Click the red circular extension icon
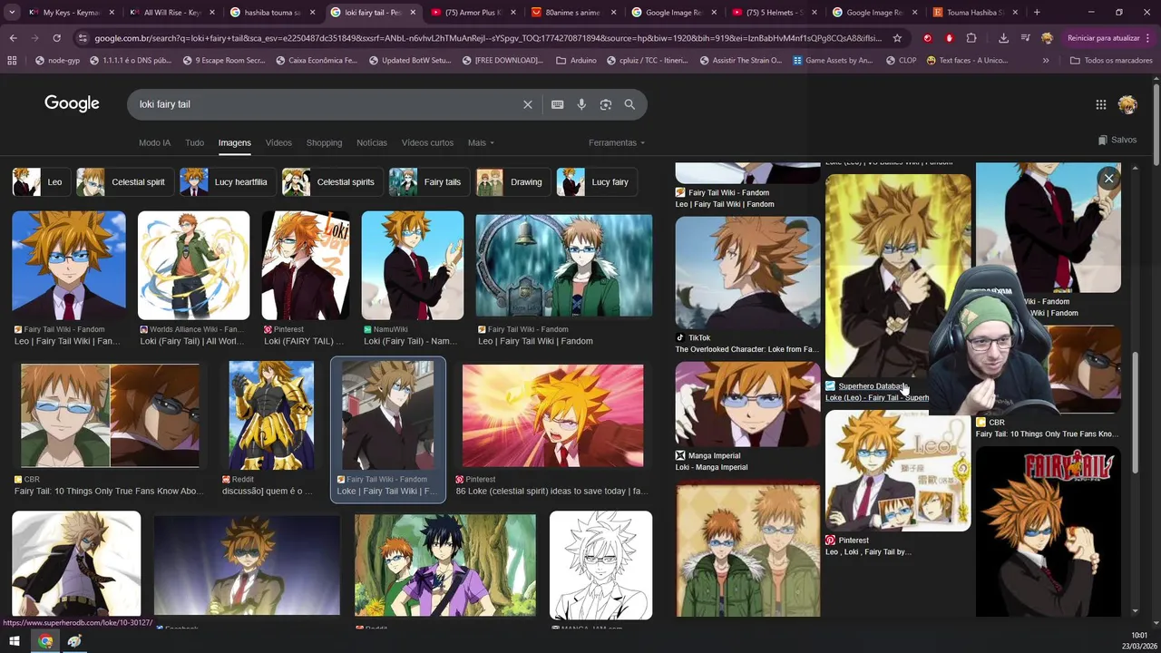 click(x=927, y=38)
